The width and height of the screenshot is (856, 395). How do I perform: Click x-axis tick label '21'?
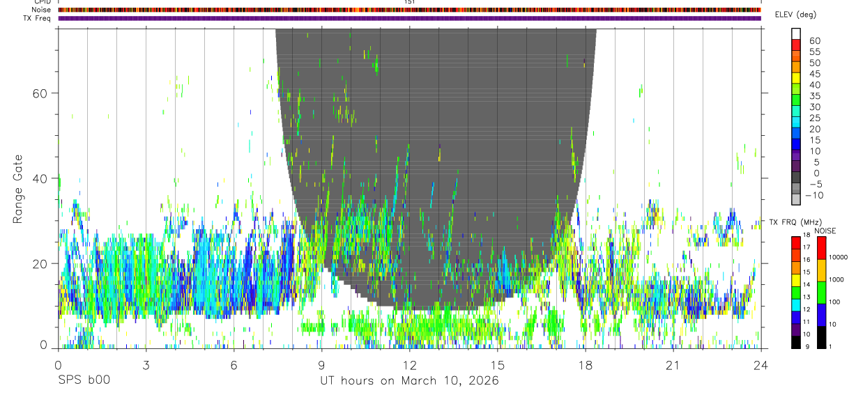[673, 364]
